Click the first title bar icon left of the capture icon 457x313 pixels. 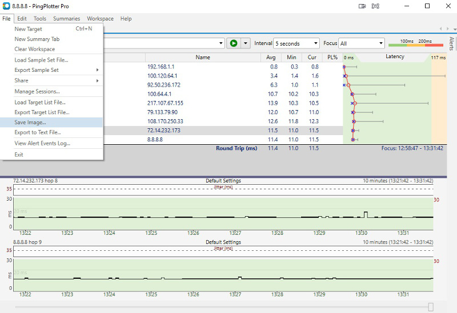tap(362, 6)
